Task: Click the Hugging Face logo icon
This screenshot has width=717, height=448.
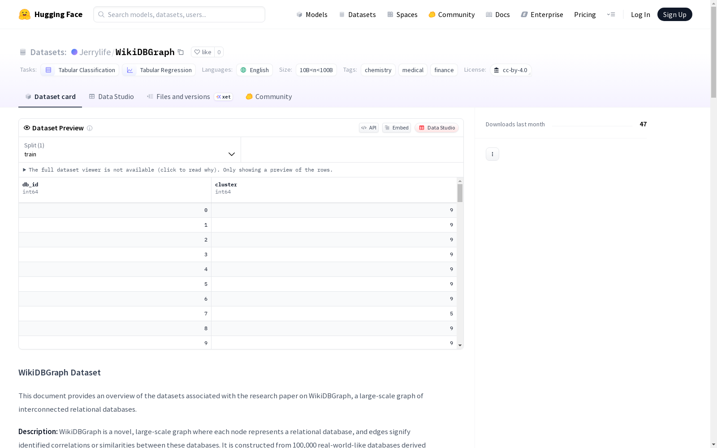Action: [x=25, y=14]
